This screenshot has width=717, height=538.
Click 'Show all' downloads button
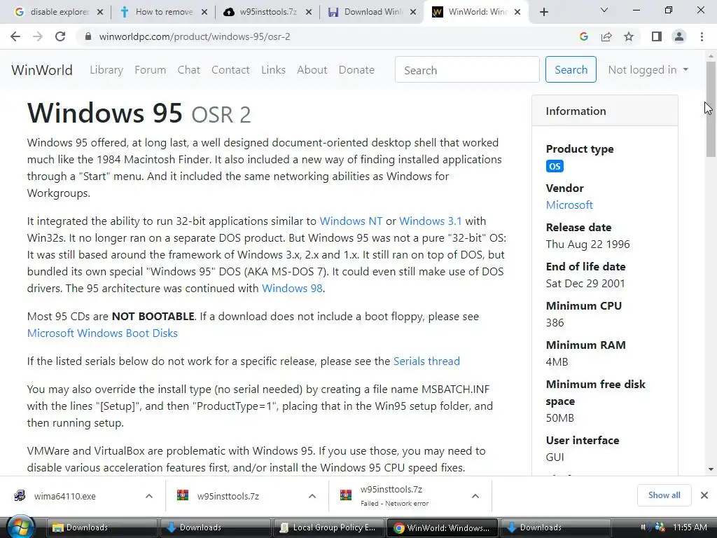tap(664, 495)
